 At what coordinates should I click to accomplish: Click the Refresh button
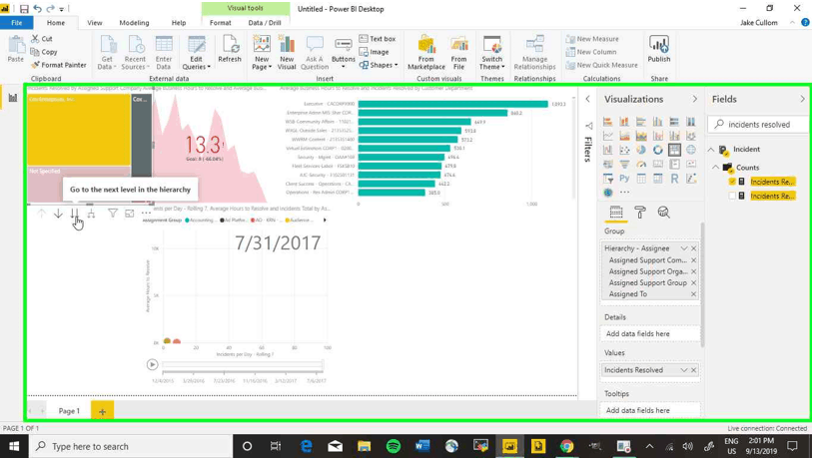(x=230, y=49)
